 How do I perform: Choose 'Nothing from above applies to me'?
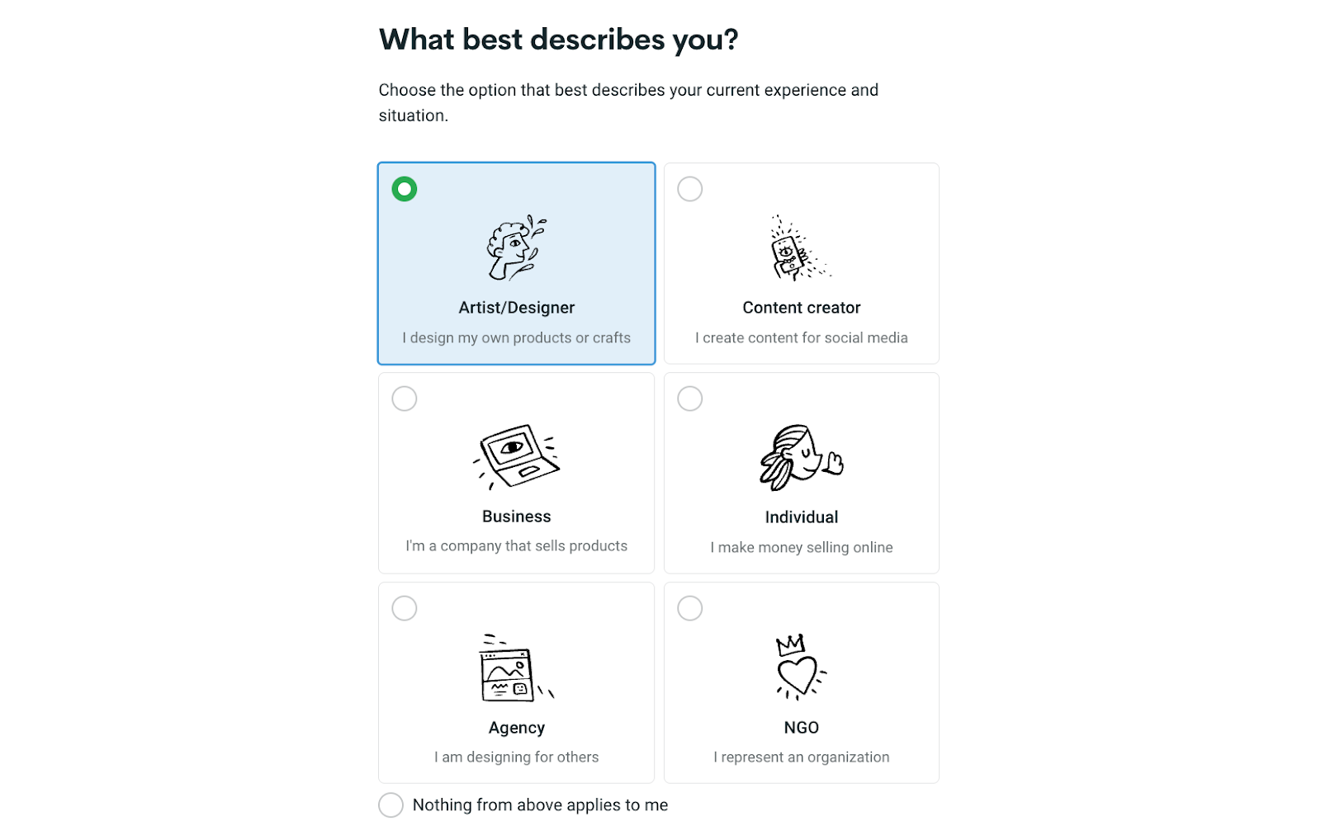tap(391, 804)
